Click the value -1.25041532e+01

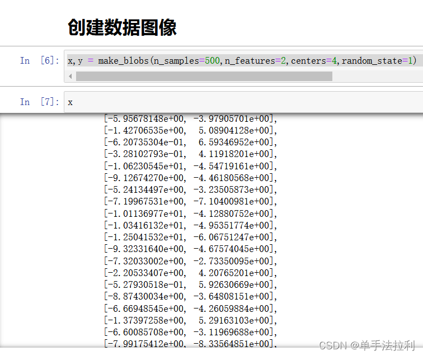pyautogui.click(x=145, y=237)
